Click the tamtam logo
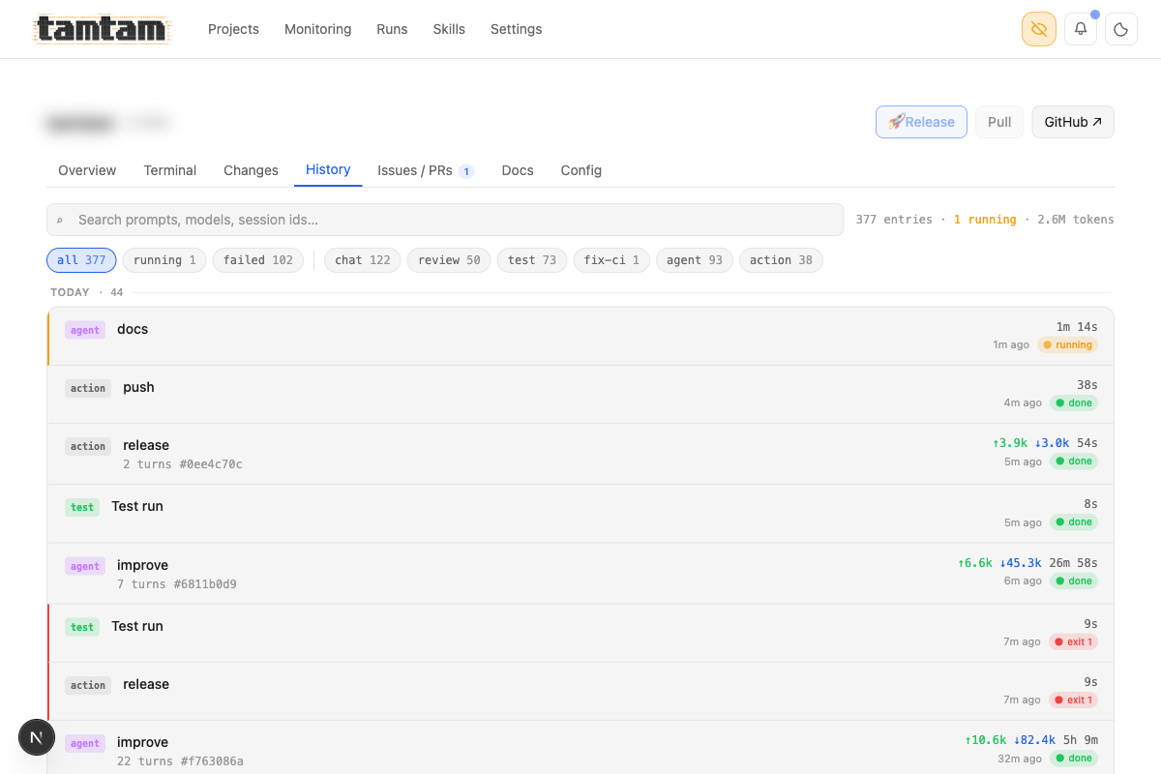 [x=102, y=29]
